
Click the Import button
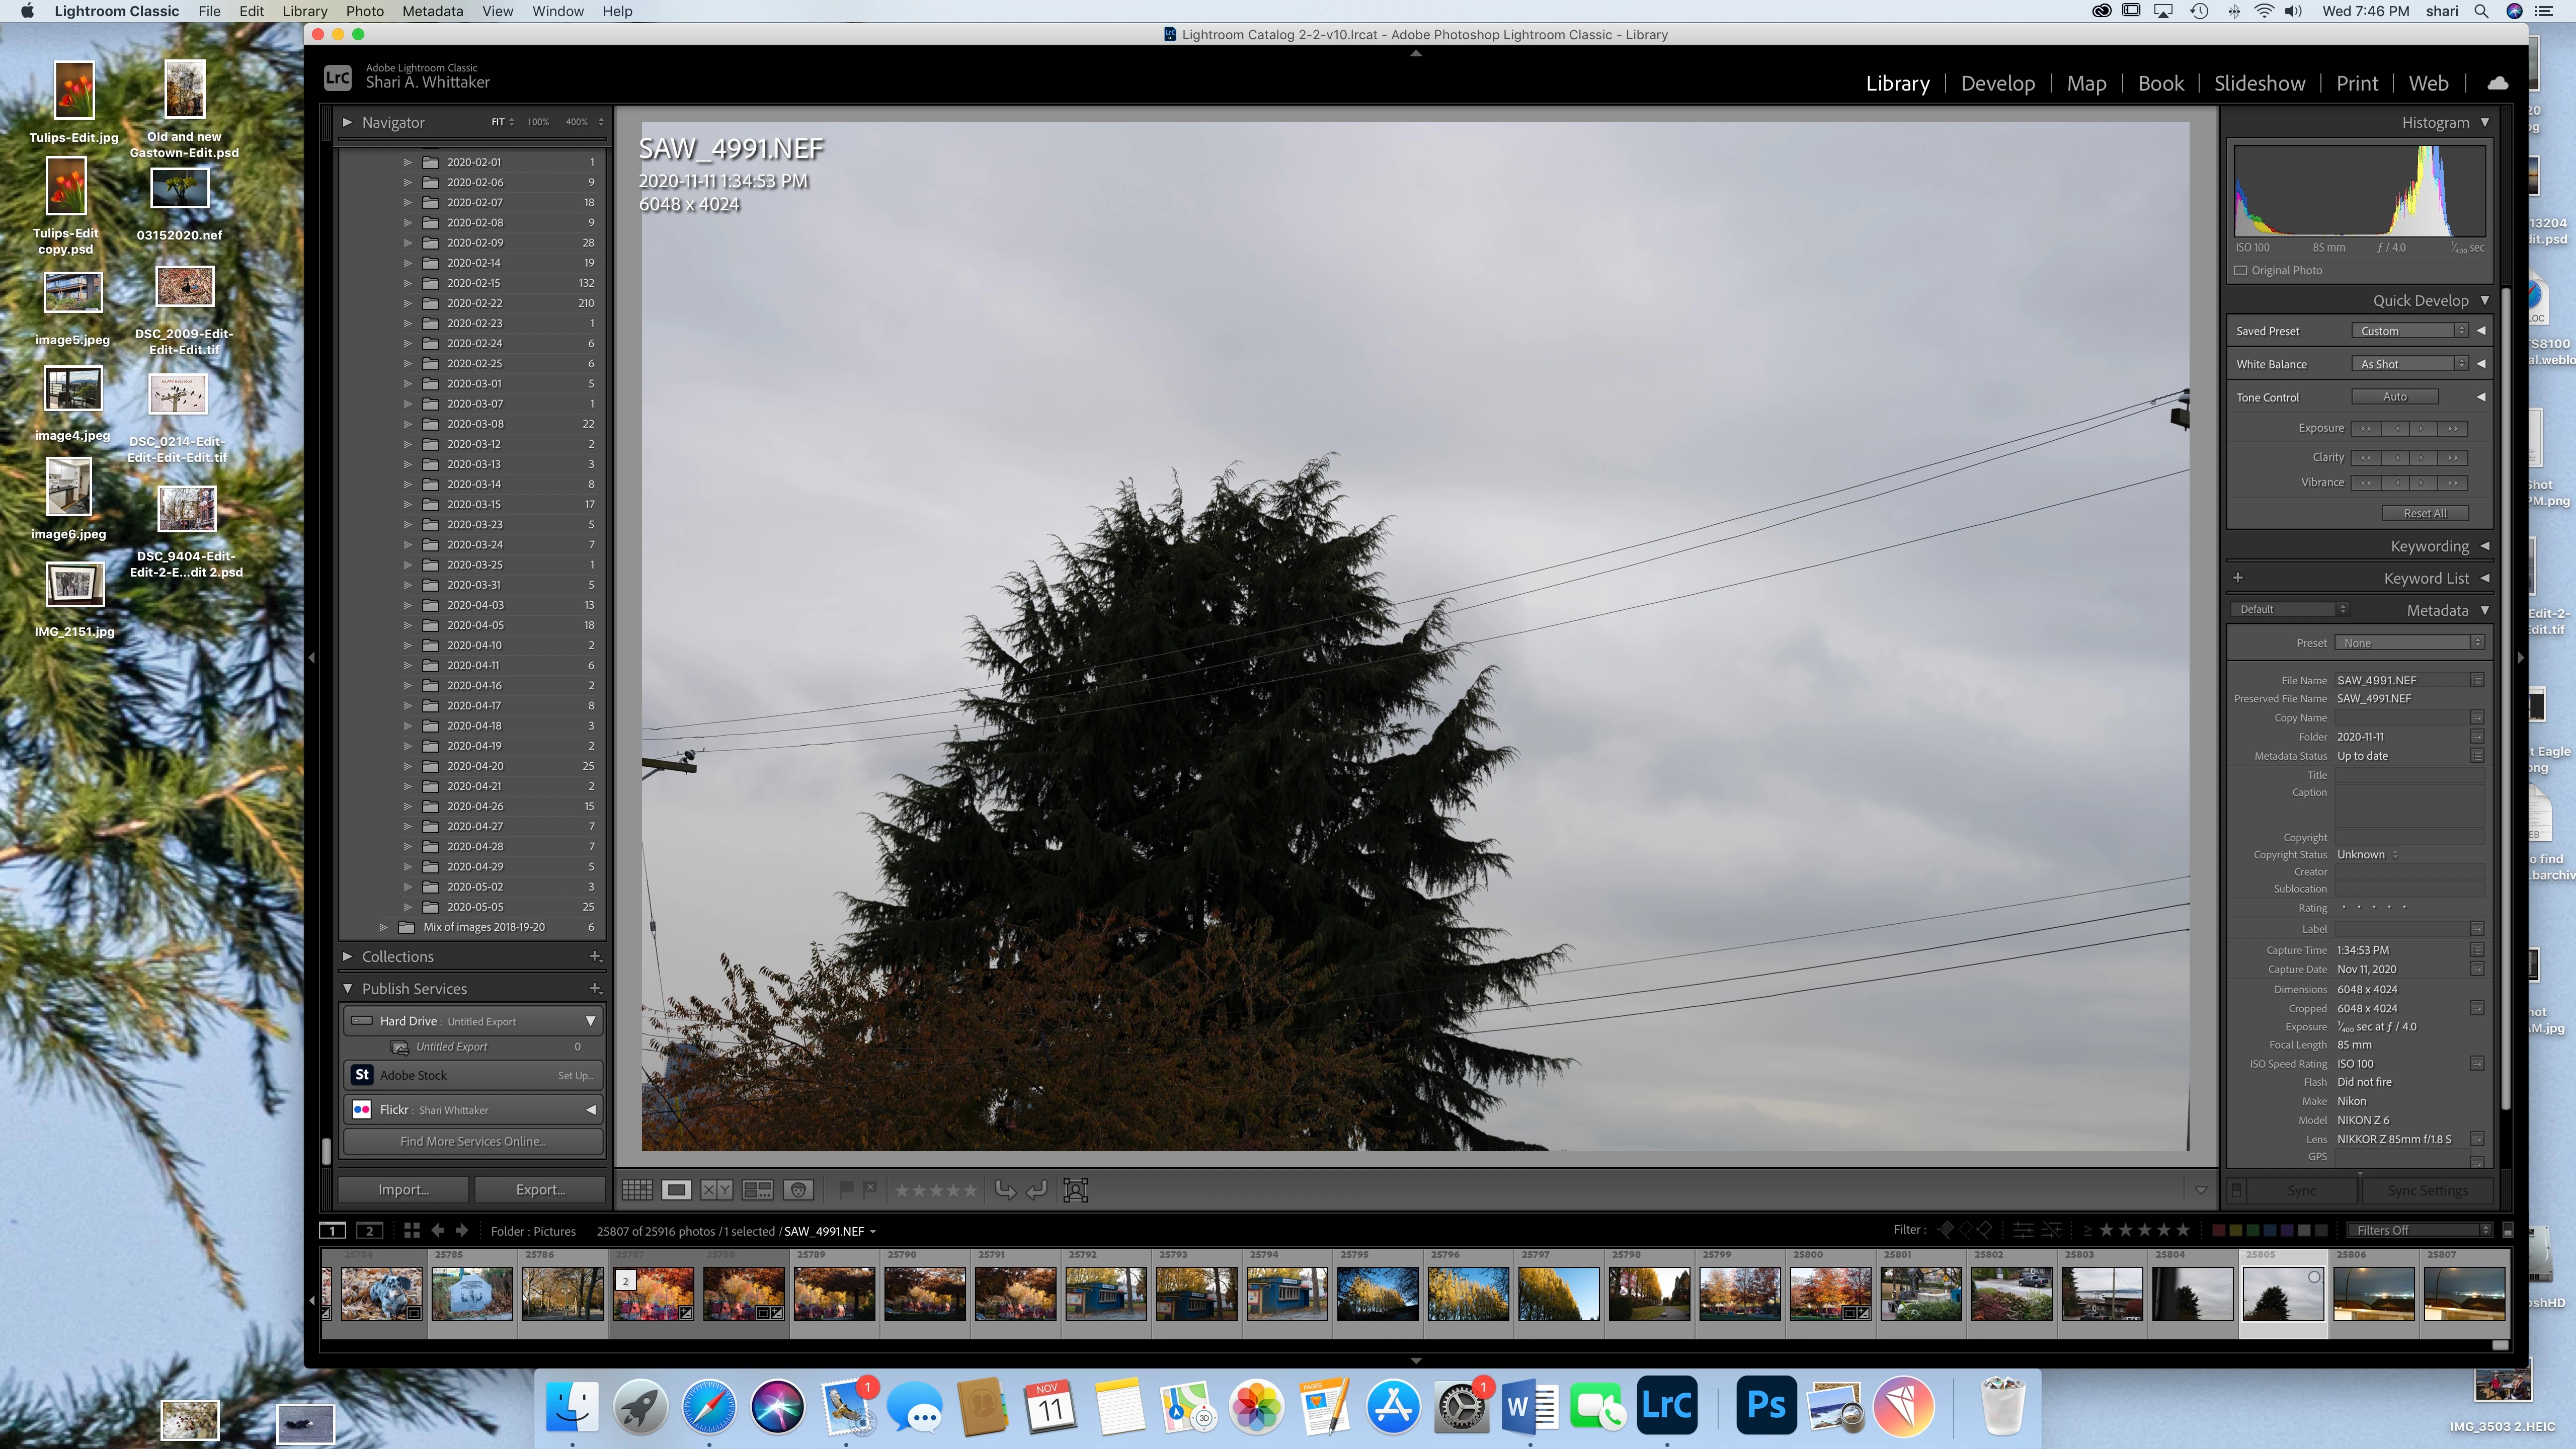pyautogui.click(x=403, y=1190)
